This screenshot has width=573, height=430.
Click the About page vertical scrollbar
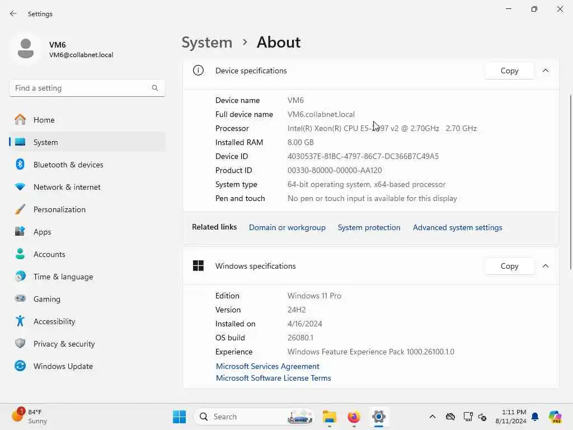pyautogui.click(x=570, y=182)
